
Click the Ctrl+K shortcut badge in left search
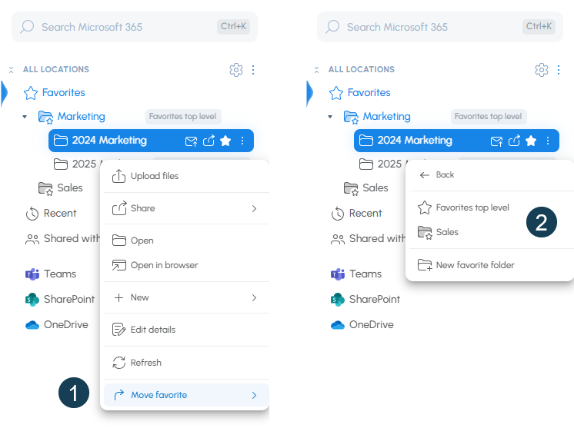click(234, 26)
